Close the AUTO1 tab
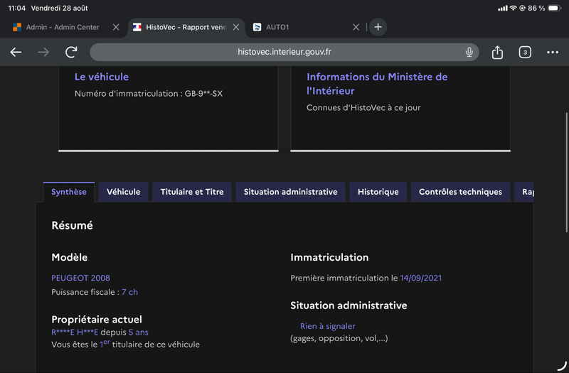Screen dimensions: 569x373 [x=356, y=27]
